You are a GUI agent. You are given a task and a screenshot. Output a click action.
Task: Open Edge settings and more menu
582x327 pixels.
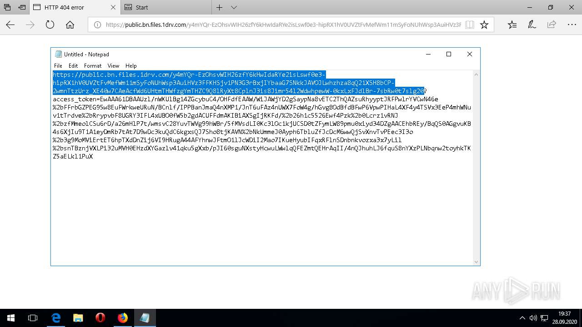point(572,25)
